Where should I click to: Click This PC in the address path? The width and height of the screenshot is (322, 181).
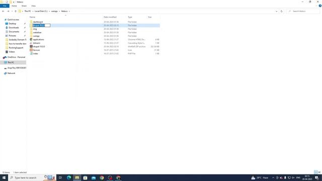[28, 11]
